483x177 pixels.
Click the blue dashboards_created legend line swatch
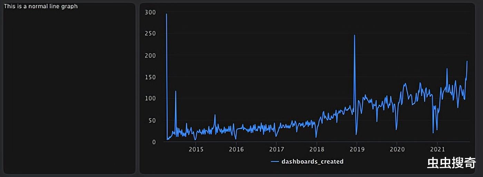point(275,162)
